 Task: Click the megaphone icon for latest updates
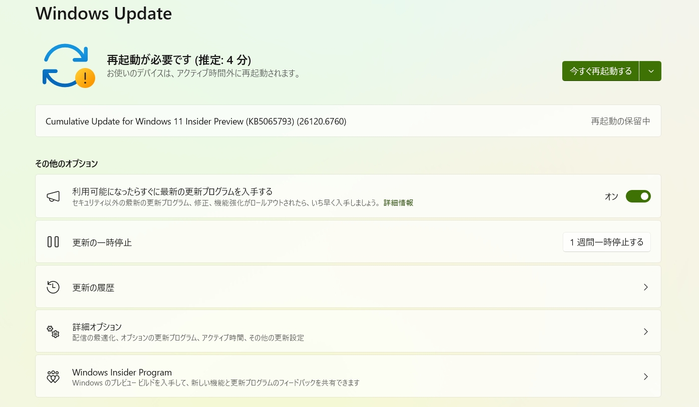(53, 197)
